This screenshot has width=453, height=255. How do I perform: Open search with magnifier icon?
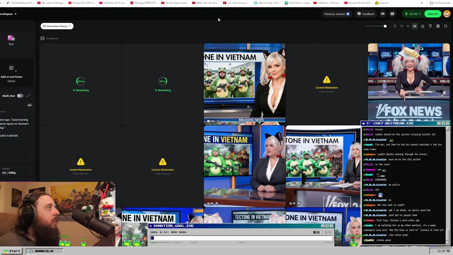coord(446,26)
